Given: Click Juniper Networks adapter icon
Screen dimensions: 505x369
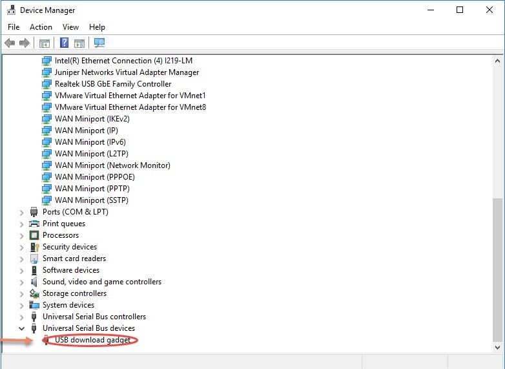Looking at the screenshot, I should point(46,72).
